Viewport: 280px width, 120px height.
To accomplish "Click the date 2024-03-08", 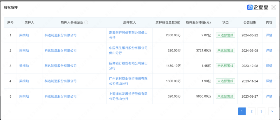I will 250,51.
